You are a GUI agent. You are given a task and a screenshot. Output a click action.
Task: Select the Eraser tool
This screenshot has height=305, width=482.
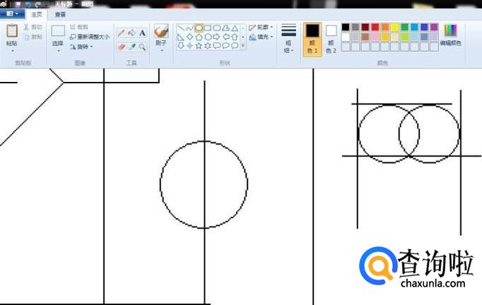coord(121,47)
